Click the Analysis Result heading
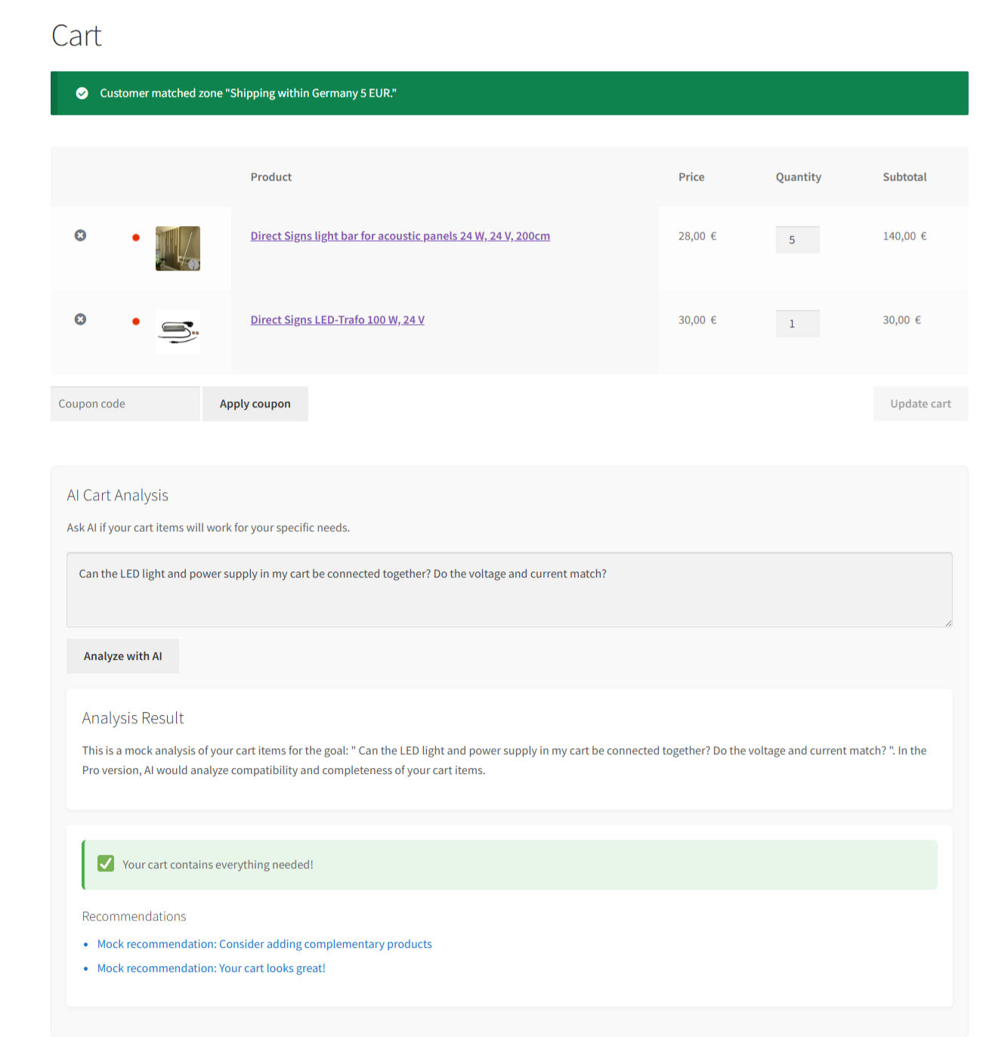The height and width of the screenshot is (1037, 1008). (x=133, y=718)
